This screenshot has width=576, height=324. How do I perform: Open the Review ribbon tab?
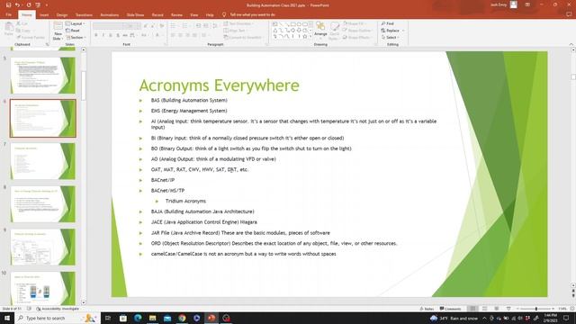176,15
